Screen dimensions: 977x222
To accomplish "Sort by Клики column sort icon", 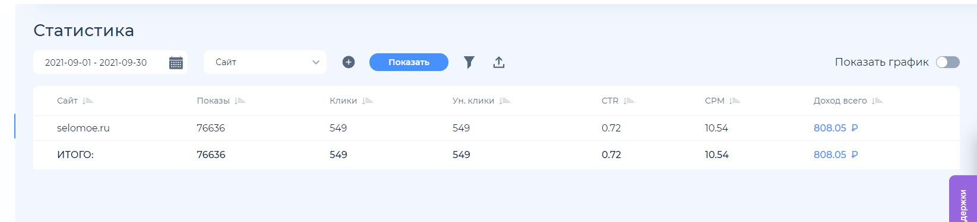I will (x=368, y=101).
